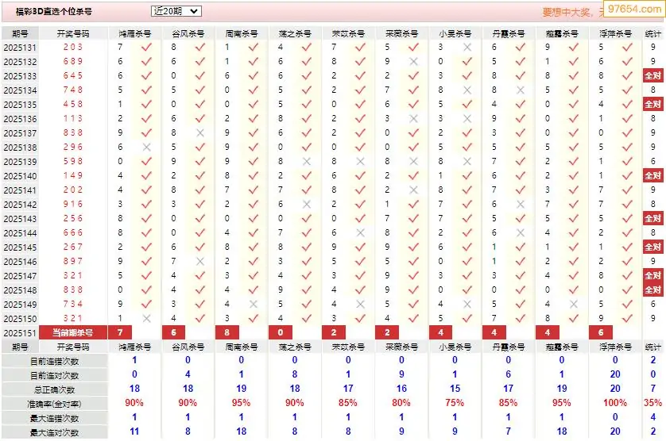This screenshot has height=441, width=666.
Task: Click the X mark for 小旻 in row 2025149
Action: pos(467,304)
